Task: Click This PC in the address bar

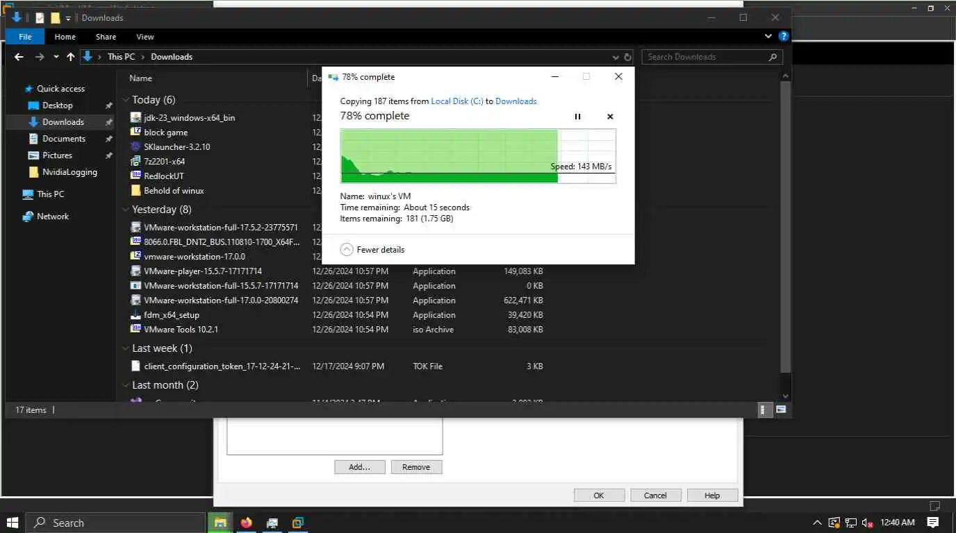Action: tap(121, 57)
